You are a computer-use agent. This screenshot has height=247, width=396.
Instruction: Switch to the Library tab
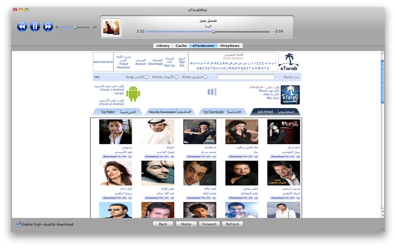[163, 45]
